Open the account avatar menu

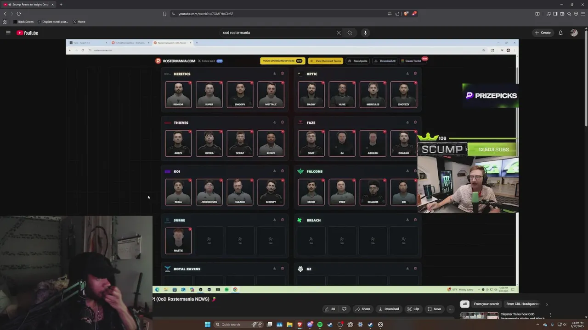coord(574,33)
